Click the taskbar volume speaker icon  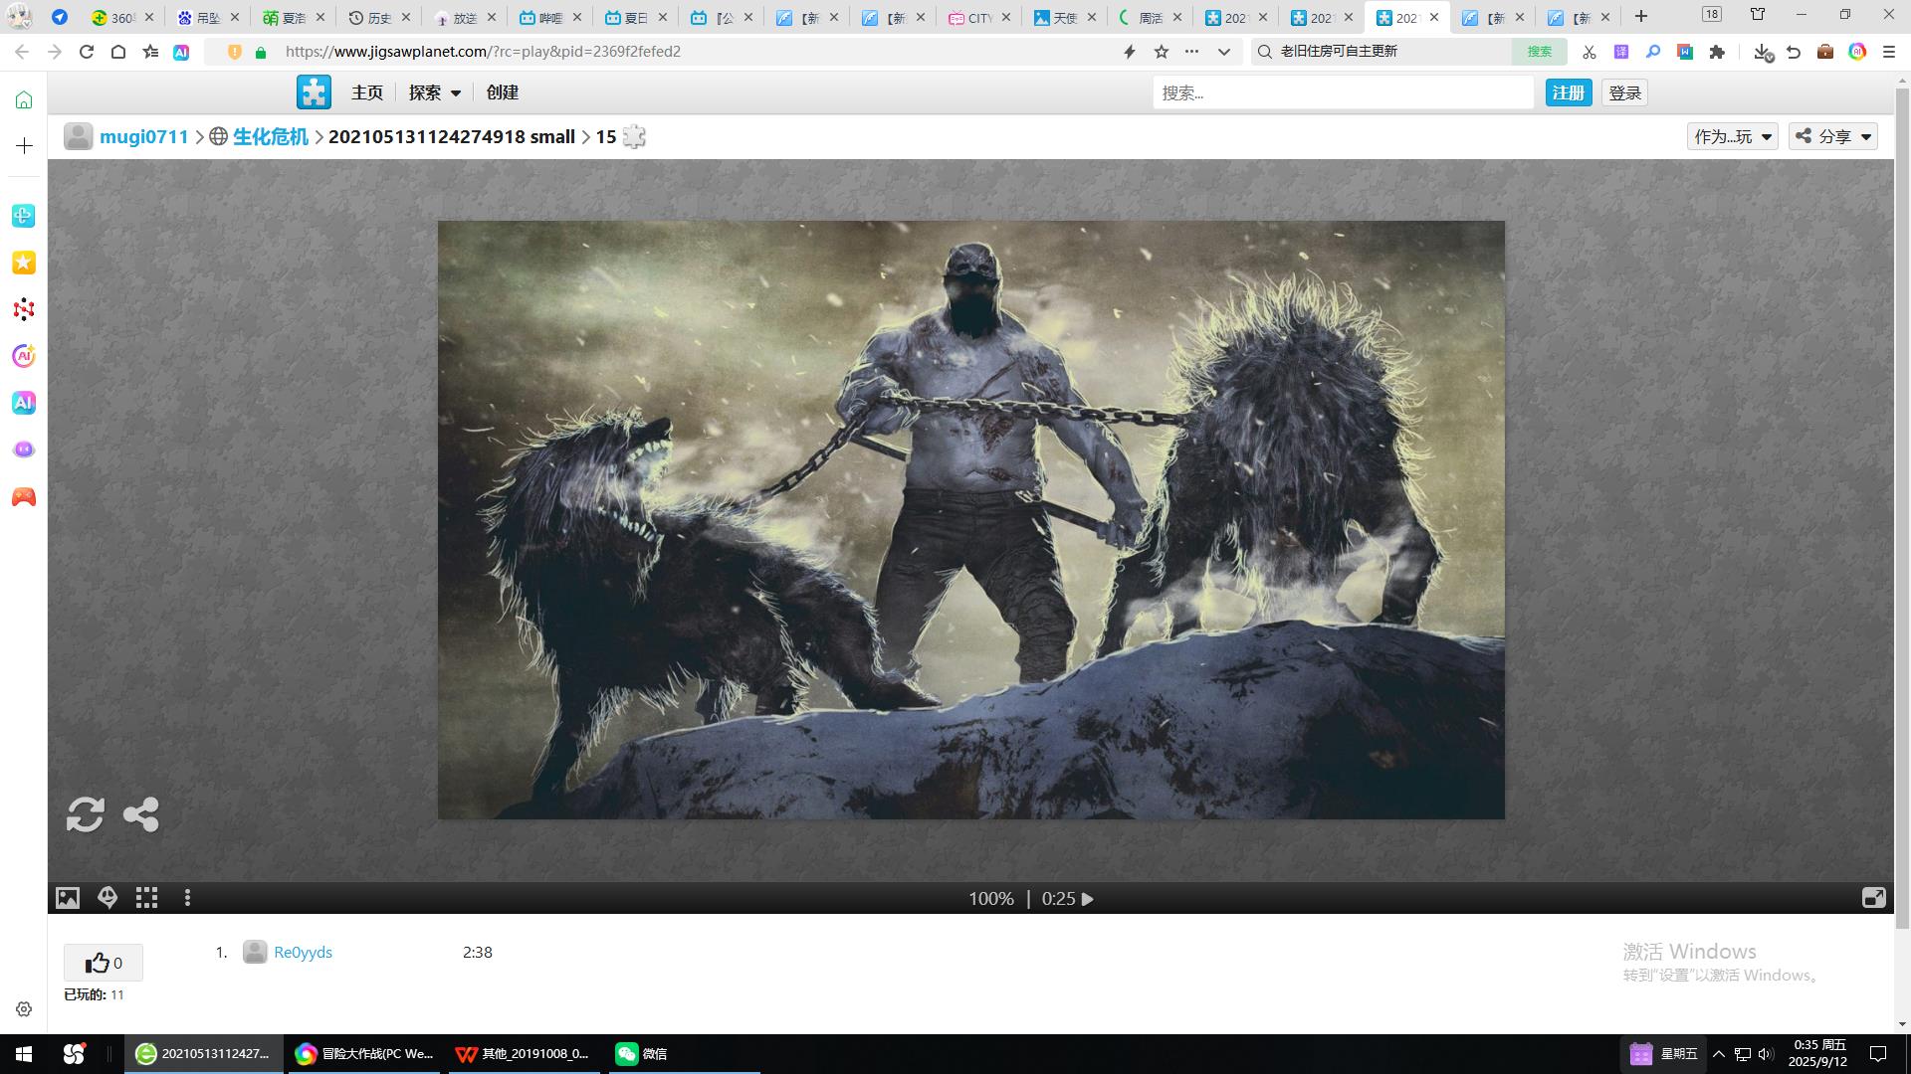[x=1766, y=1054]
